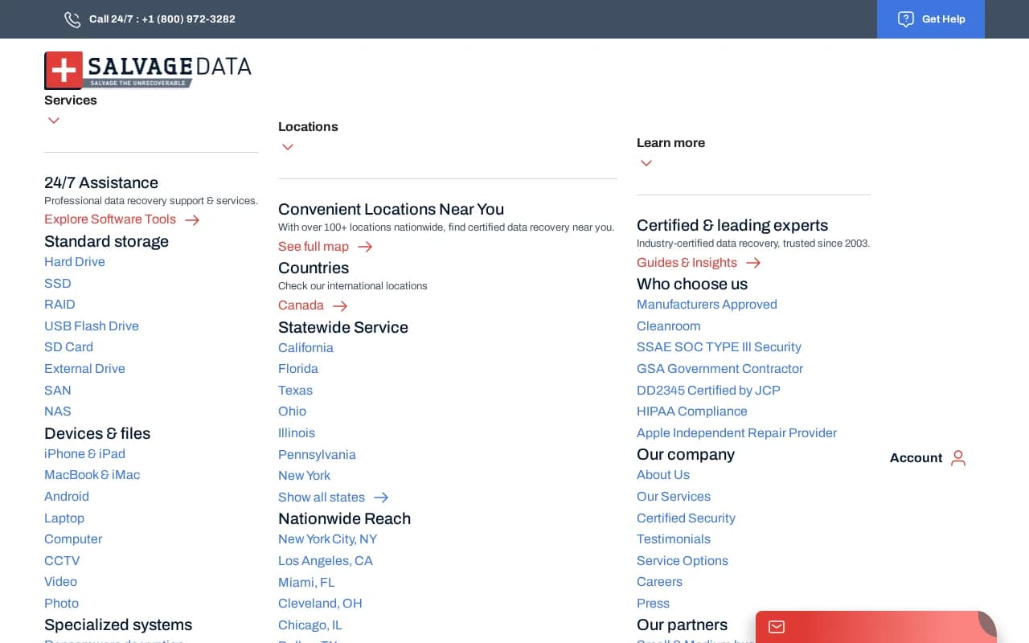
Task: Click the arrow next to Guides & Insights
Action: pos(752,263)
